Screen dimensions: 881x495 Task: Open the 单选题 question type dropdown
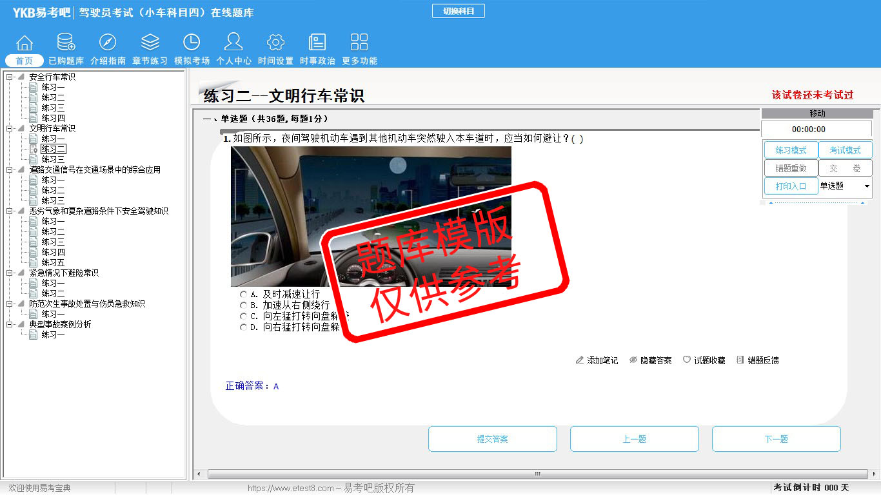coord(845,186)
